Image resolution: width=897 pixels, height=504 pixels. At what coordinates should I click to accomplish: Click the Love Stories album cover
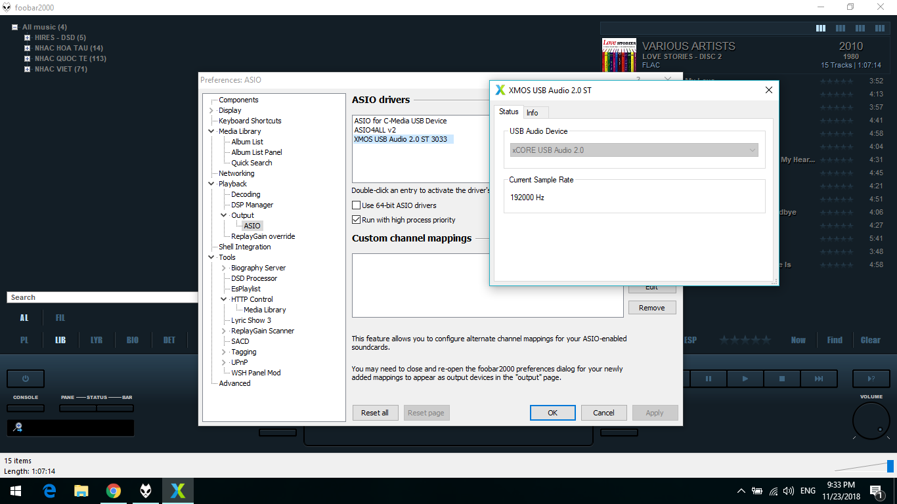[619, 55]
